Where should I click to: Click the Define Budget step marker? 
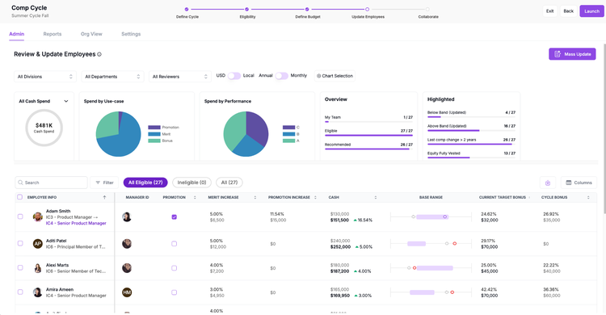click(x=307, y=9)
